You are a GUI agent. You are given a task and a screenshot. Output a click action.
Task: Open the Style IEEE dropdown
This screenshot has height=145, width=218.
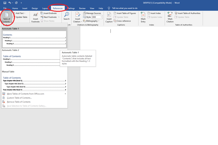click(97, 17)
